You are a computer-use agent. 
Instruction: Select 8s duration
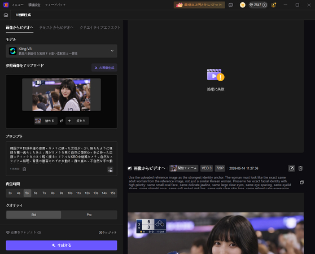pyautogui.click(x=53, y=193)
